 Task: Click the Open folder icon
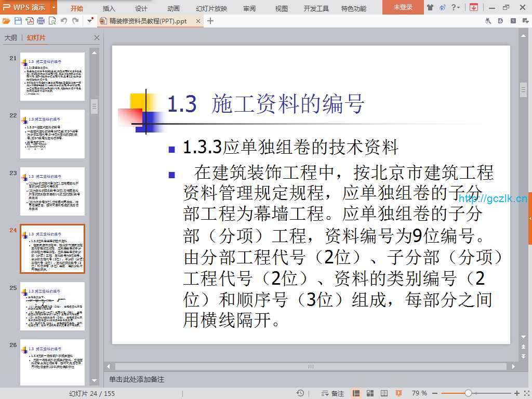6,21
